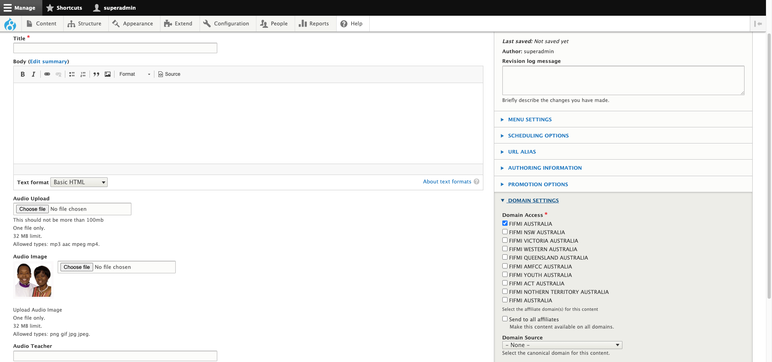This screenshot has width=772, height=362.
Task: Open the Configuration admin menu
Action: pyautogui.click(x=226, y=24)
